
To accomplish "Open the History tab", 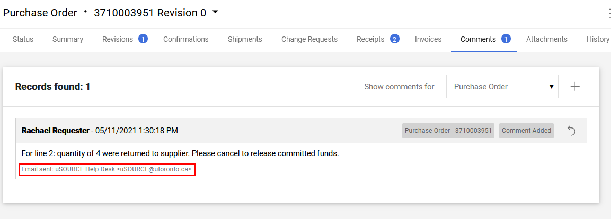I will (x=598, y=39).
